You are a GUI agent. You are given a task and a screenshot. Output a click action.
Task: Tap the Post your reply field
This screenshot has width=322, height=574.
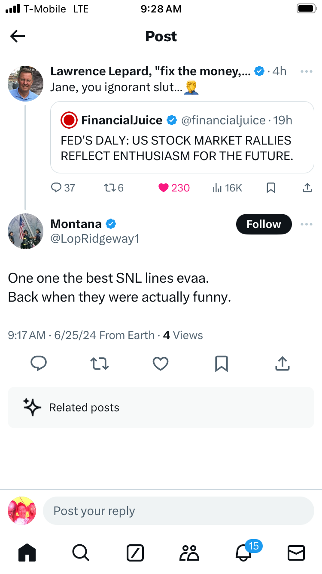(x=178, y=511)
